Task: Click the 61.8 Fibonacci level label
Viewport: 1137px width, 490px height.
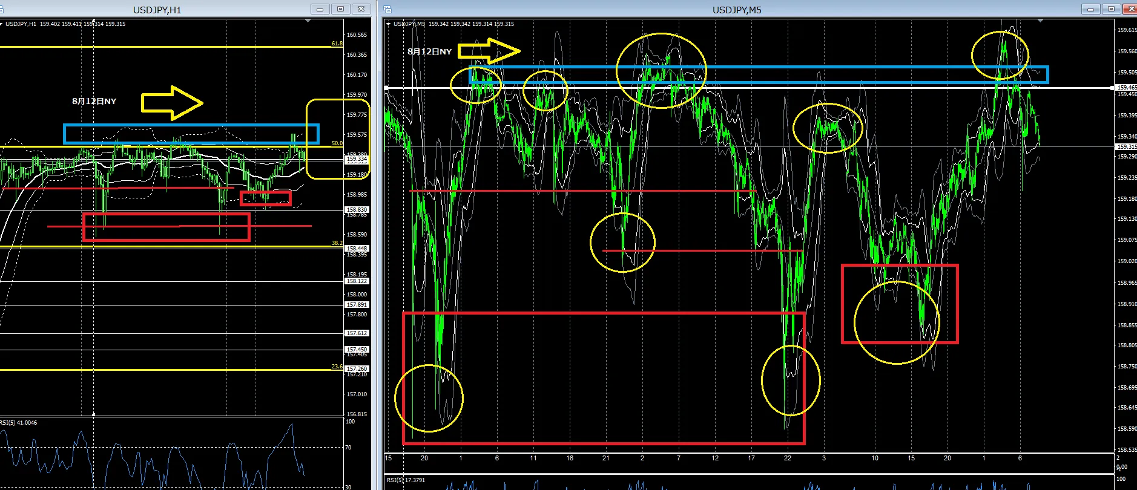Action: pyautogui.click(x=337, y=44)
